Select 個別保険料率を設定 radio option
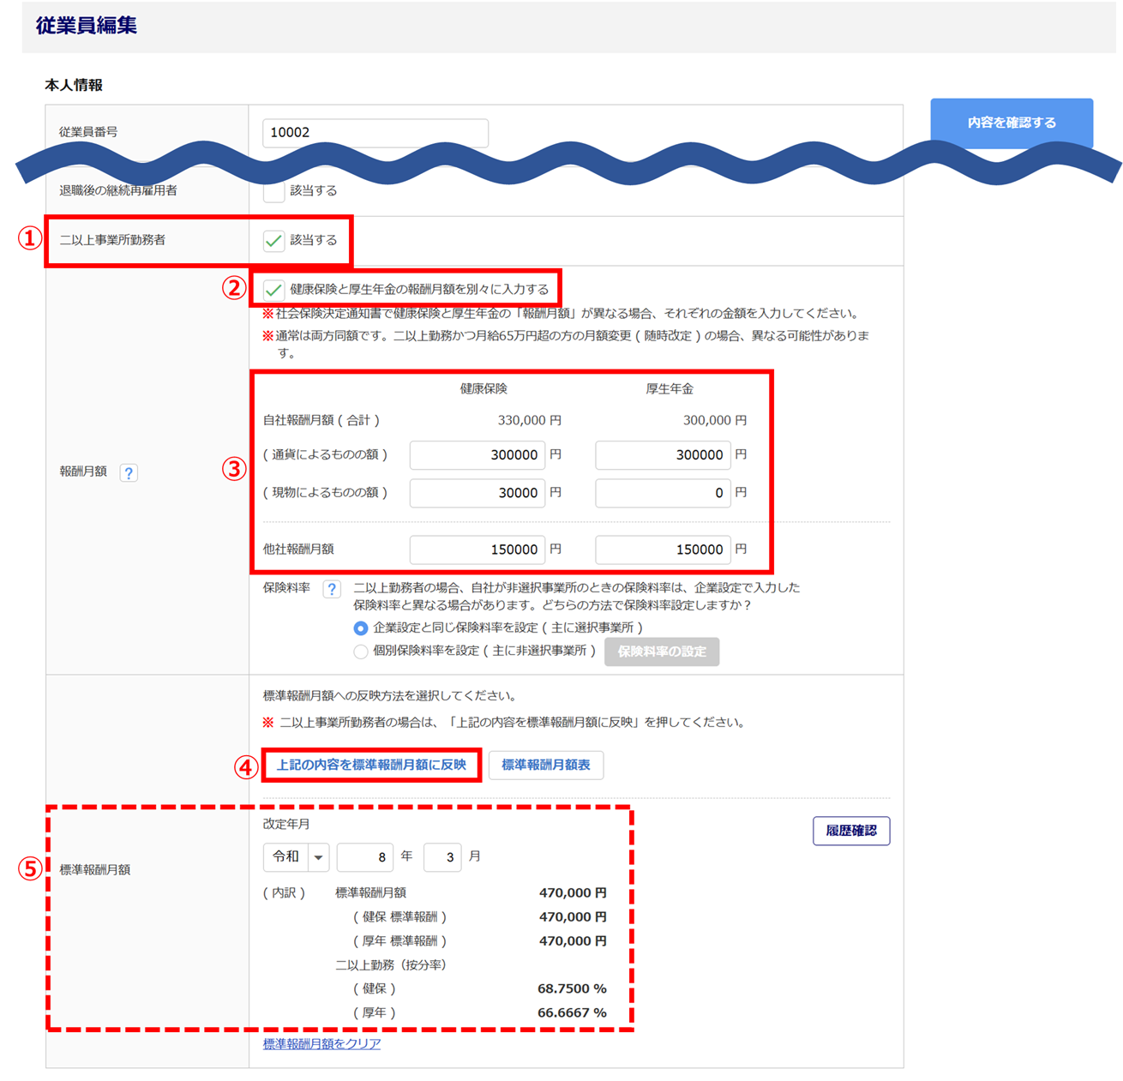Image resolution: width=1123 pixels, height=1081 pixels. point(361,652)
